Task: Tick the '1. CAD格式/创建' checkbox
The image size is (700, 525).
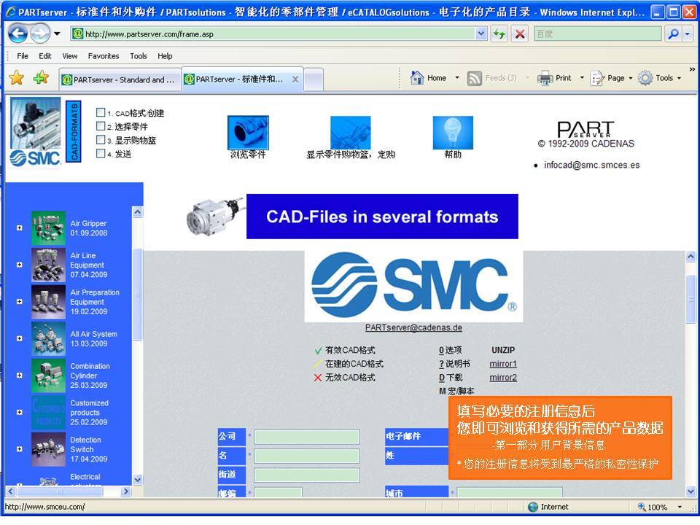Action: click(x=101, y=112)
